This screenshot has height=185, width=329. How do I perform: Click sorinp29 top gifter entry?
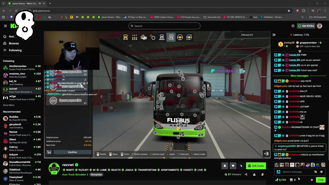pos(286,44)
